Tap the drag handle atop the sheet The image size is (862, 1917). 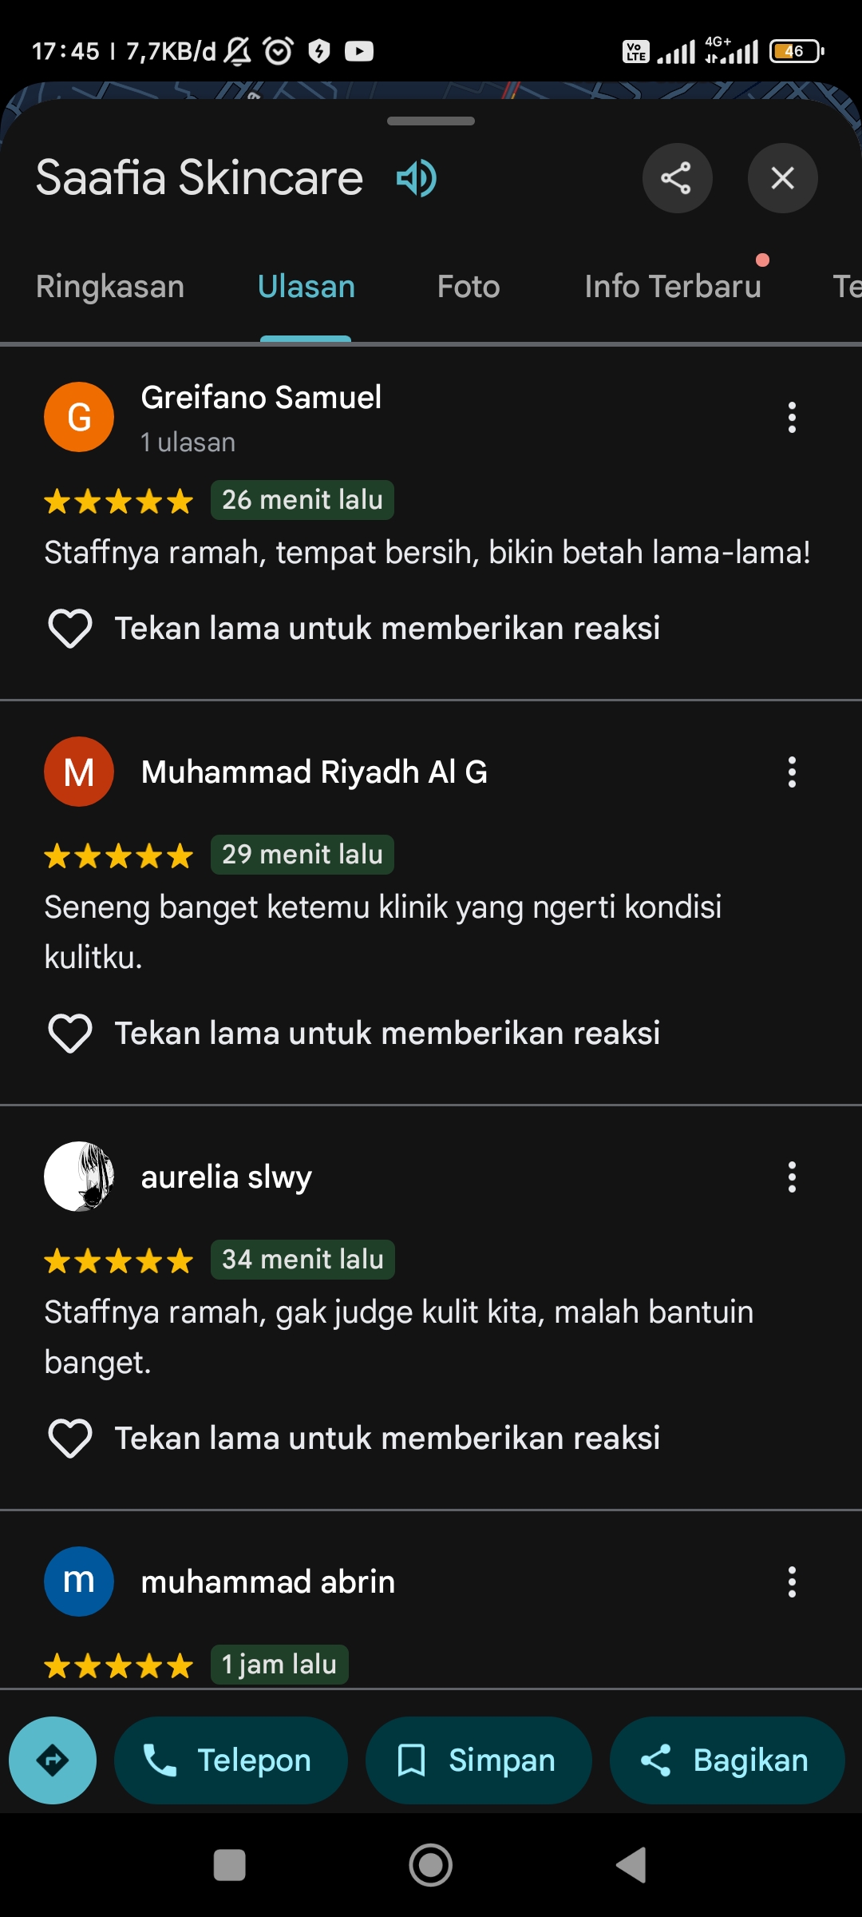[431, 121]
